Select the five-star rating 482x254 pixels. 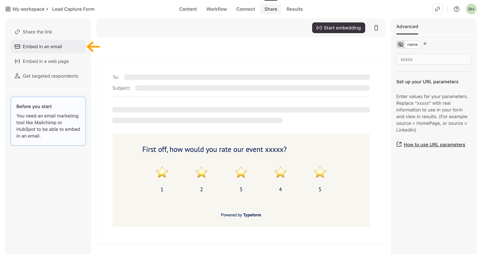click(x=320, y=172)
